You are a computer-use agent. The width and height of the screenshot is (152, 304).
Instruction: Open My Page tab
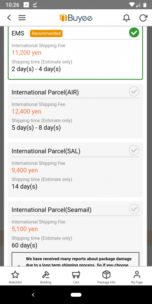click(x=137, y=277)
